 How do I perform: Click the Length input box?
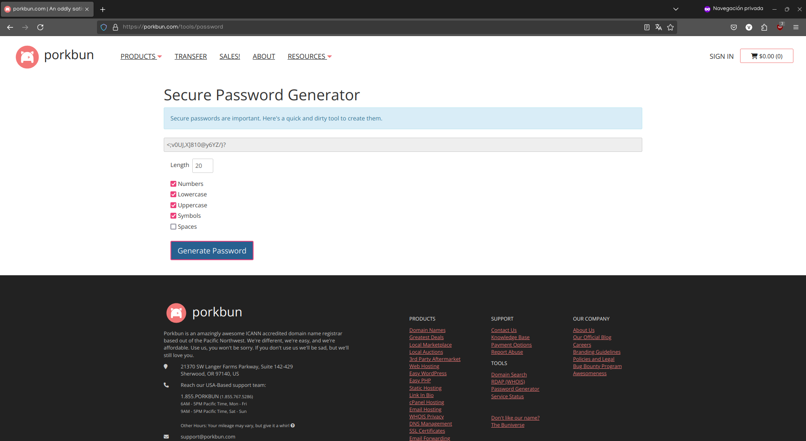point(203,166)
